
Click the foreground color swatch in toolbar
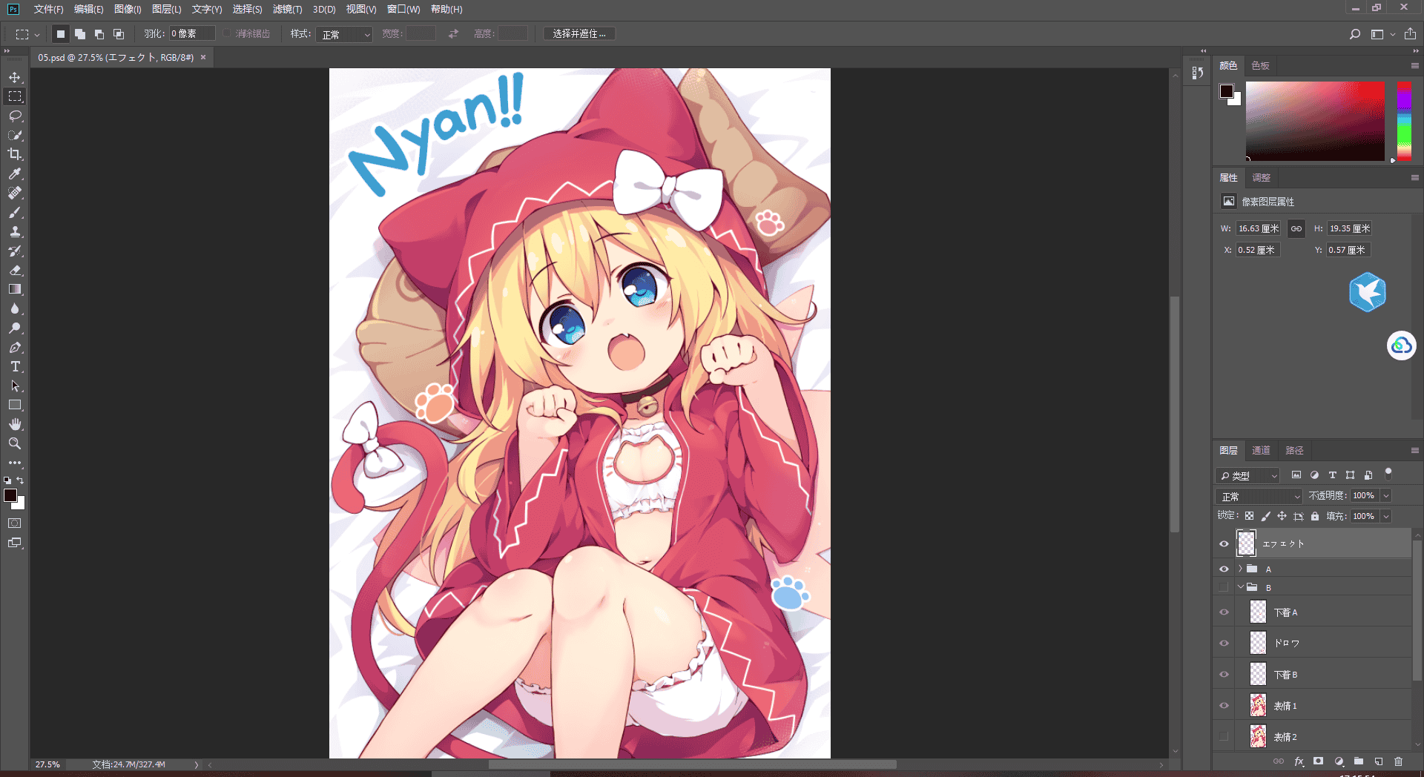tap(10, 495)
